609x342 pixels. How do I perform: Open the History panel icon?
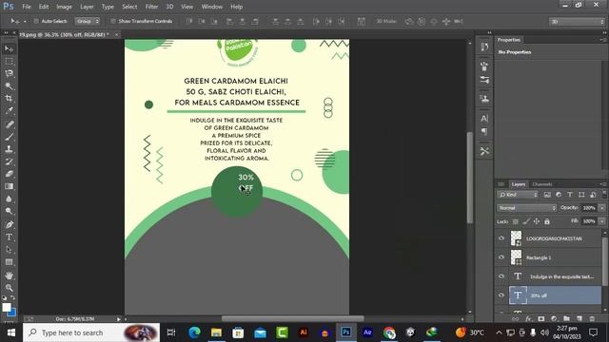click(484, 47)
